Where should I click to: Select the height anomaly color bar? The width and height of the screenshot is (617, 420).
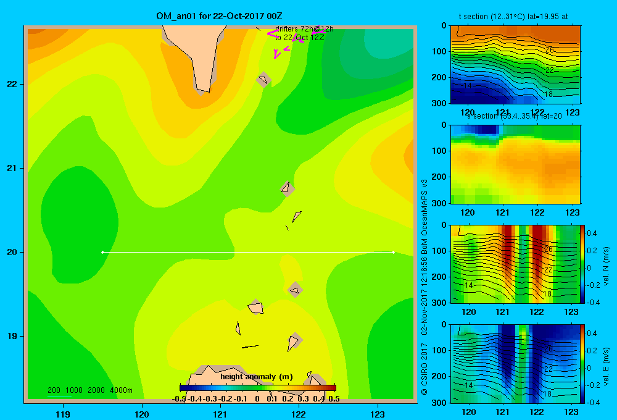258,388
